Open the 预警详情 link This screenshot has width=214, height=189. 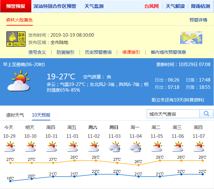(198, 20)
